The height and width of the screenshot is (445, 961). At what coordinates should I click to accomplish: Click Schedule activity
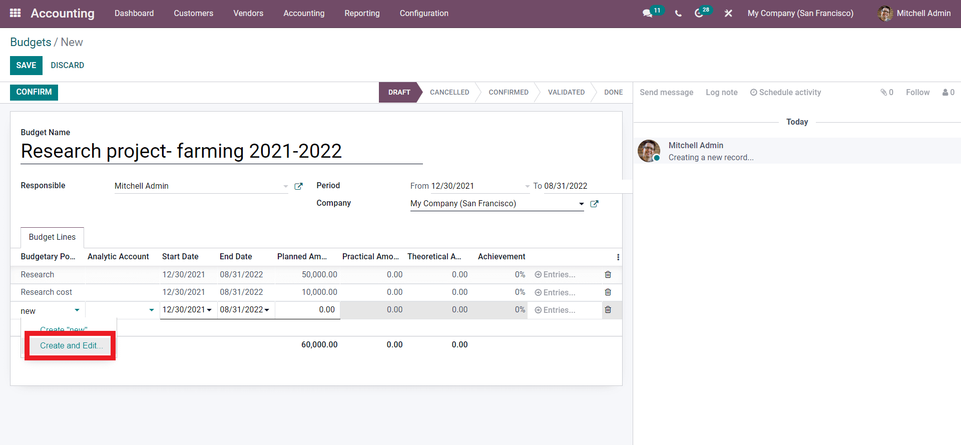(785, 92)
